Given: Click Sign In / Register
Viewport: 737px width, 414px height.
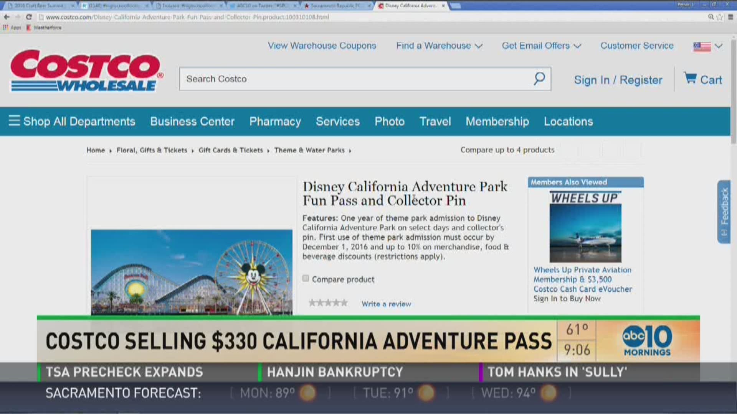Looking at the screenshot, I should [x=618, y=80].
